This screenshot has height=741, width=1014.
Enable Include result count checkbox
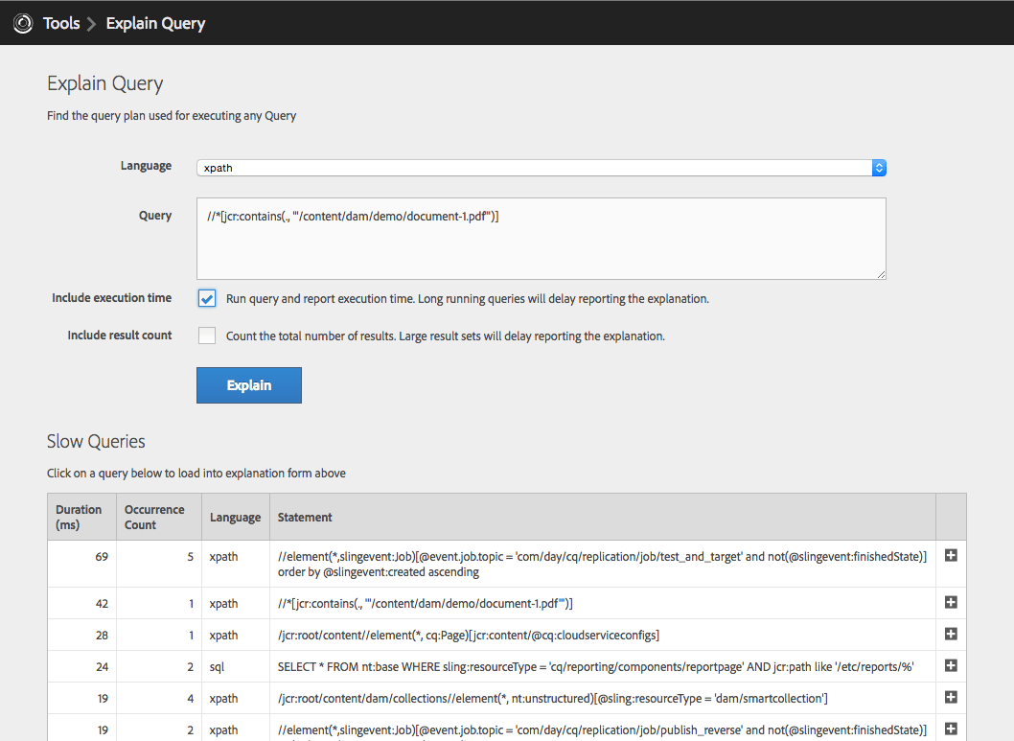[207, 336]
